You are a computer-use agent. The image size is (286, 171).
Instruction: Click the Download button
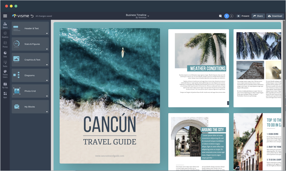tap(275, 16)
